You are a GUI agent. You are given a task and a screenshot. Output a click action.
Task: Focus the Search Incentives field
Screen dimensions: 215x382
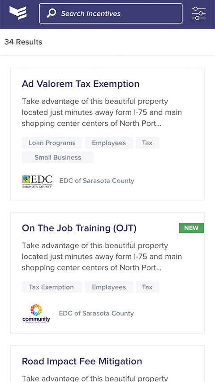point(111,13)
